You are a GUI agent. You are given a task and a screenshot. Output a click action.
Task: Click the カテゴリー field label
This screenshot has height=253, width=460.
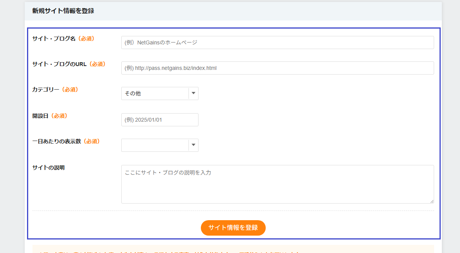[x=46, y=90]
